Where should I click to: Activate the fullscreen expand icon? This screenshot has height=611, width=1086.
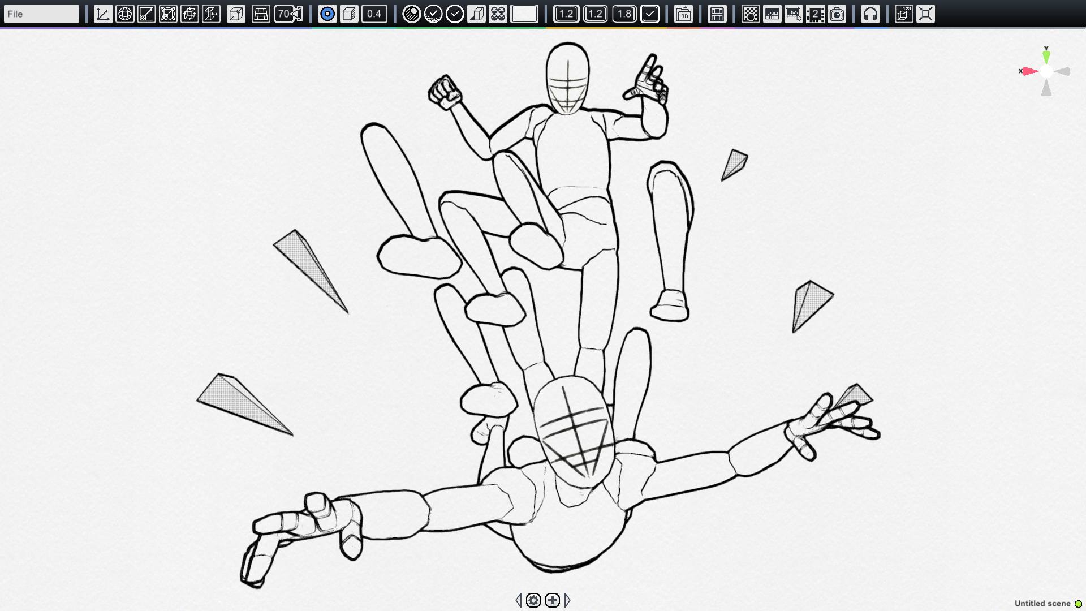coord(925,14)
